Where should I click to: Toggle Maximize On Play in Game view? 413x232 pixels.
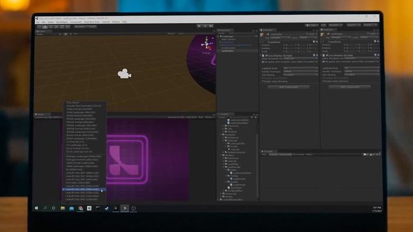tap(176, 117)
